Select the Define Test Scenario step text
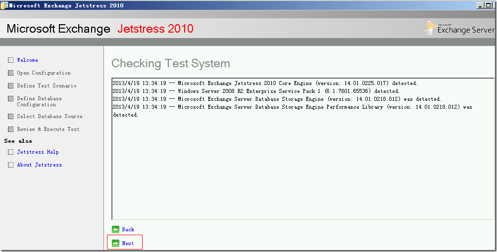Viewport: 497px width, 252px height. [47, 86]
